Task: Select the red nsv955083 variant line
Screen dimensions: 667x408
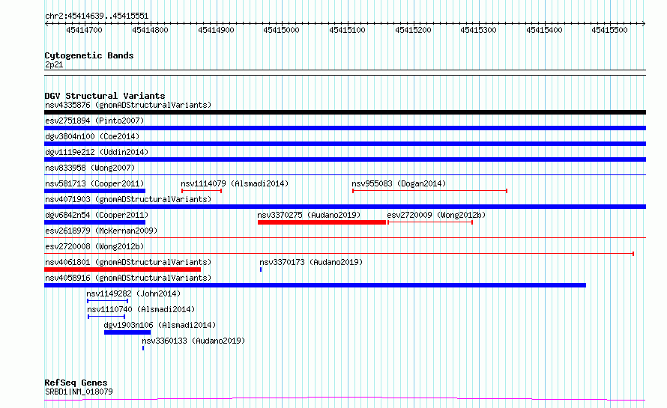Action: [x=429, y=191]
